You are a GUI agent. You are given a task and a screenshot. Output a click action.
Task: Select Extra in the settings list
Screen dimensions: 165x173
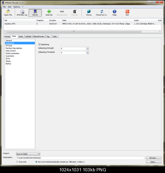[x=20, y=58]
